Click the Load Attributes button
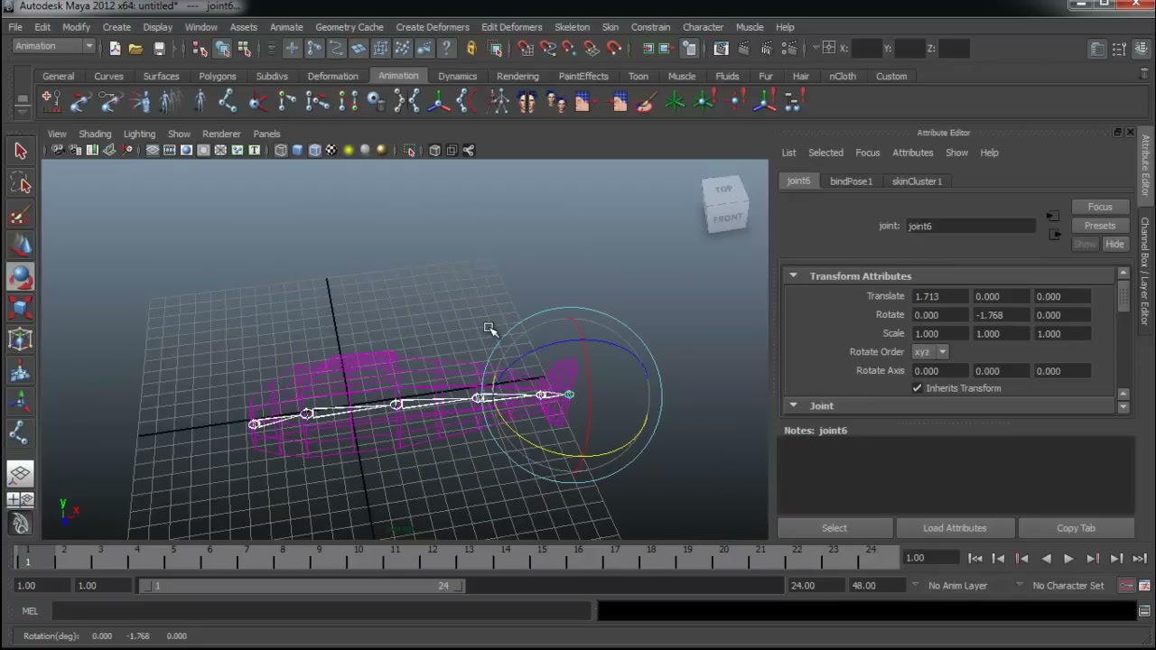 point(955,528)
